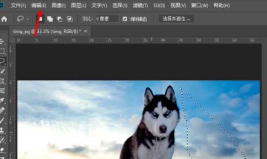Screen dimensions: 267x159
Task: Open the 窗口(W) menu
Action: tap(199, 6)
